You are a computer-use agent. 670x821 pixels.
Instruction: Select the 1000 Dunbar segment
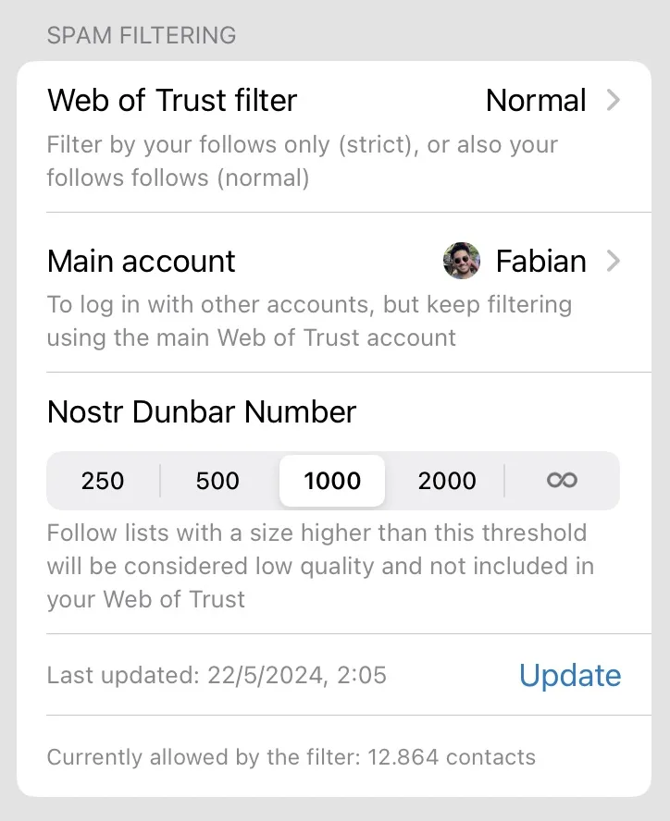pos(332,481)
